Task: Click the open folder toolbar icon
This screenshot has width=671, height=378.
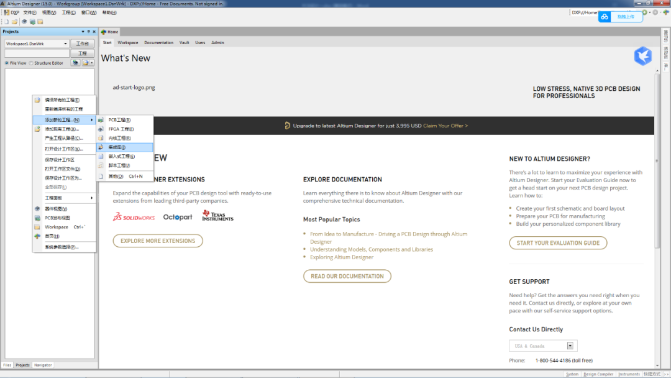Action: pyautogui.click(x=14, y=22)
